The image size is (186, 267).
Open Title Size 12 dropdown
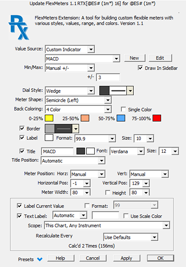(169, 151)
